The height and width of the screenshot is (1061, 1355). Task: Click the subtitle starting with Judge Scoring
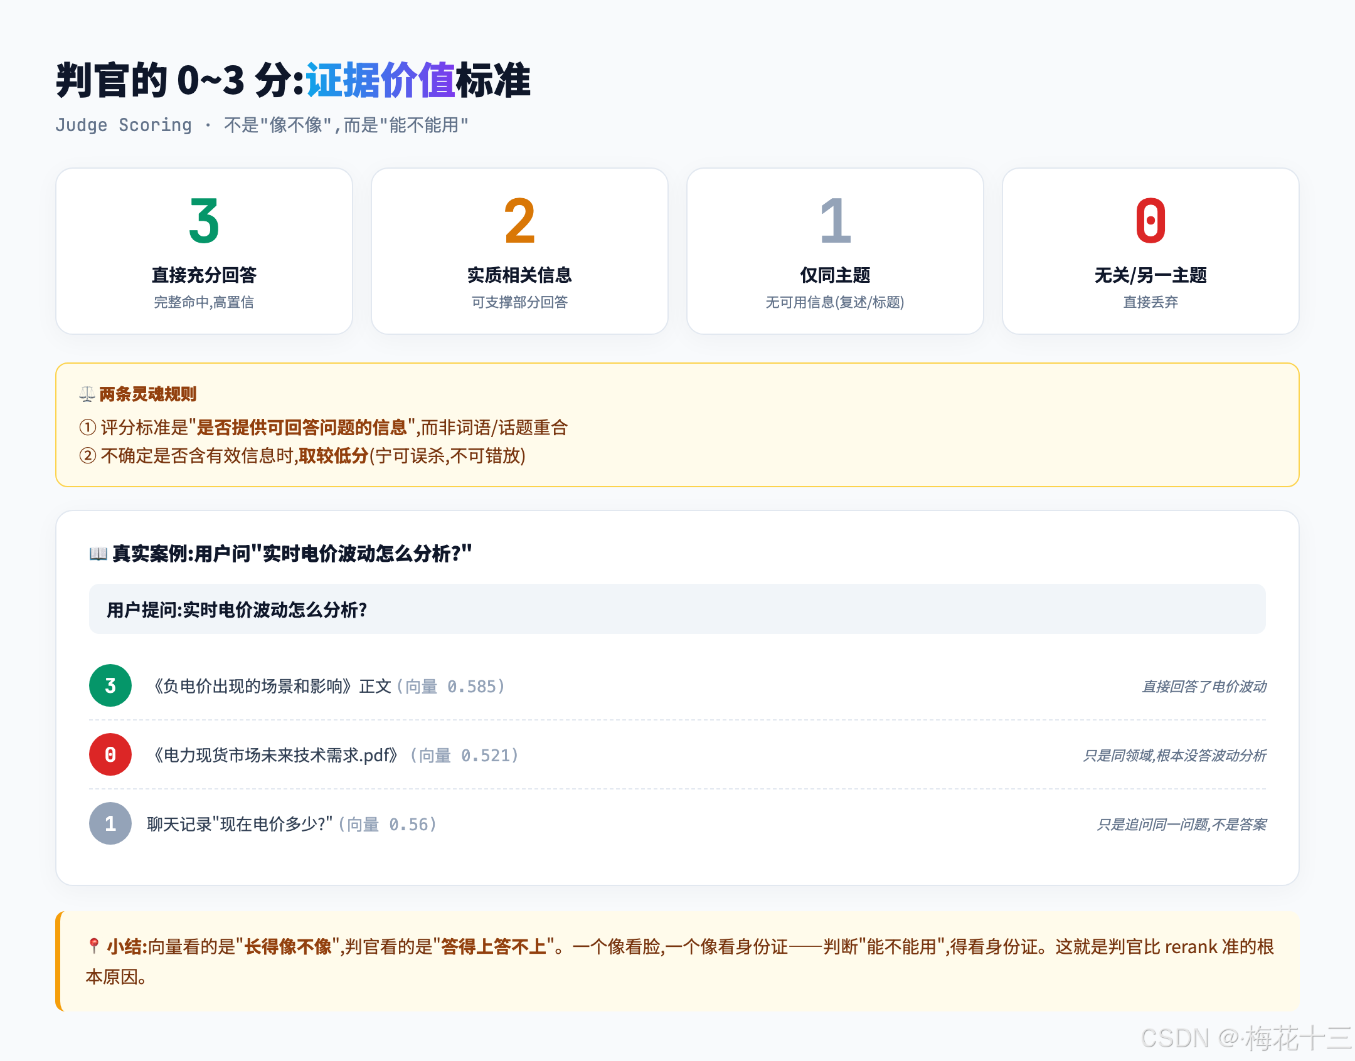pos(262,125)
